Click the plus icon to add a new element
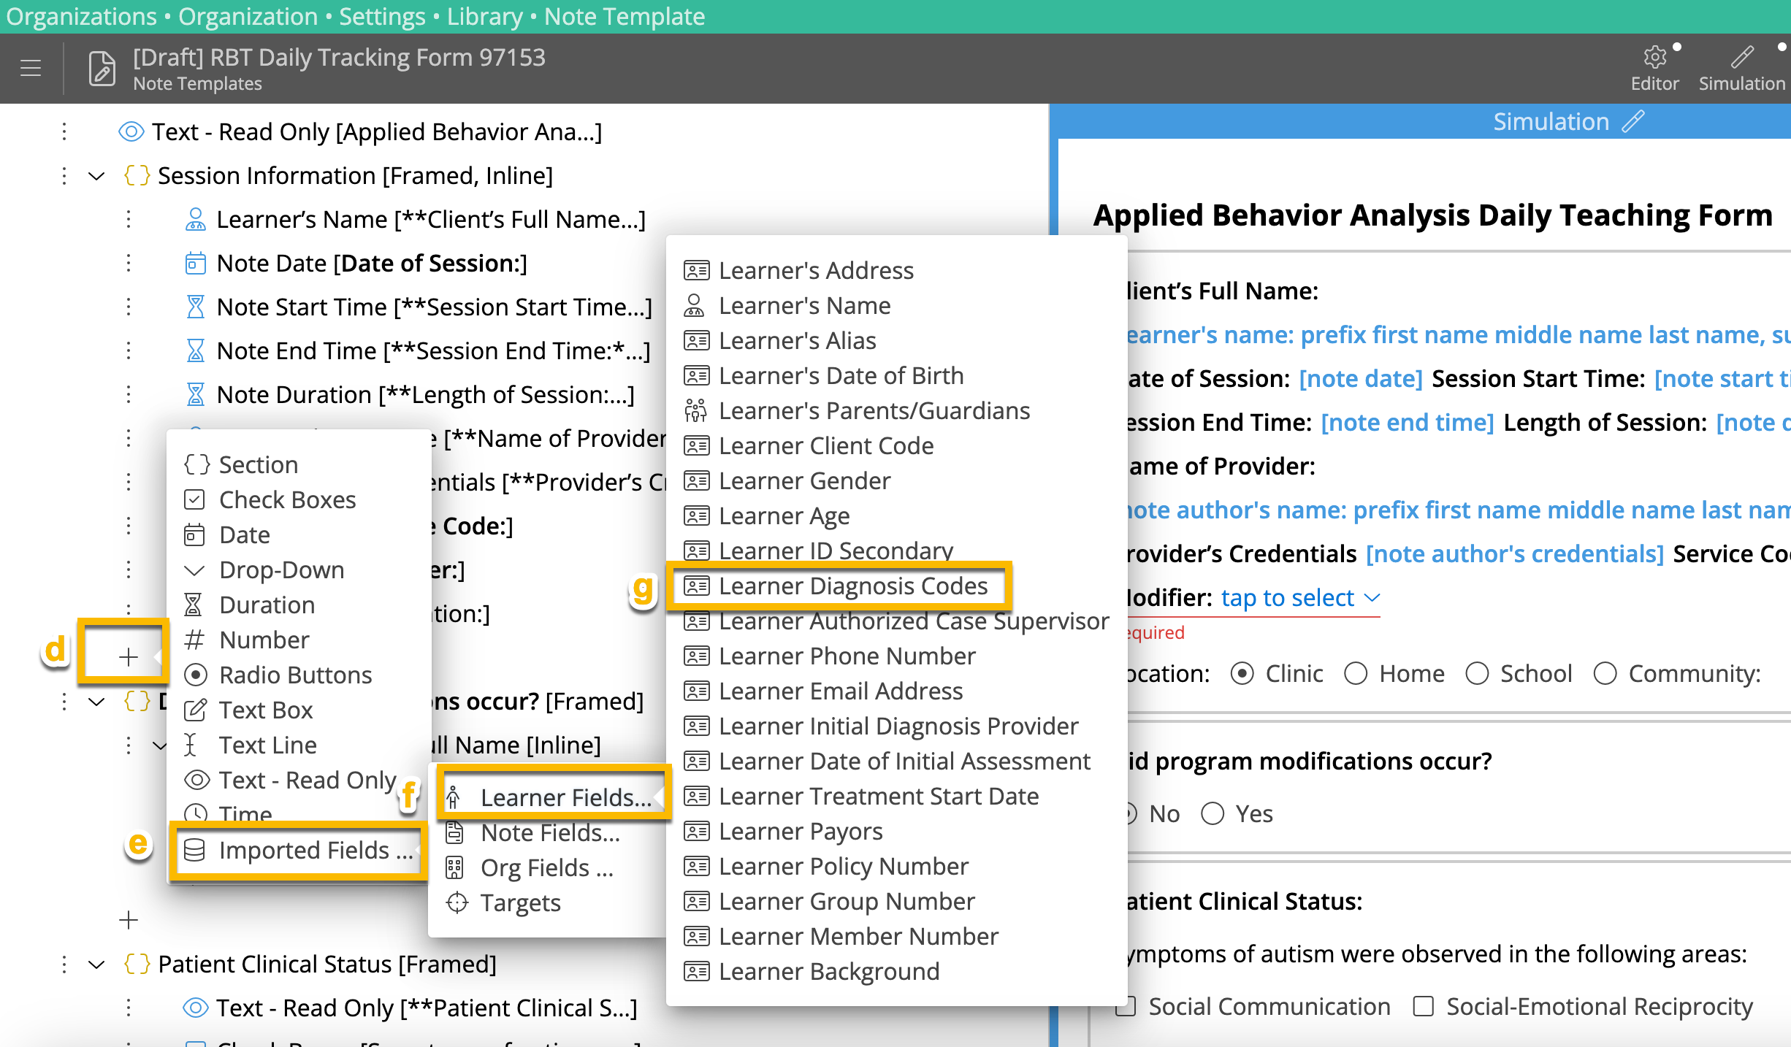This screenshot has width=1791, height=1047. (x=129, y=656)
